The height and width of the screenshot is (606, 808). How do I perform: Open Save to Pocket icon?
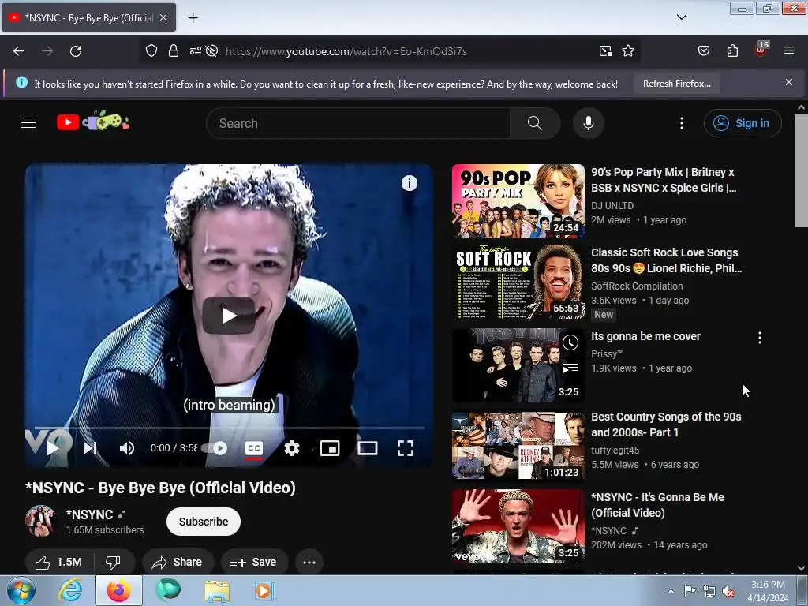pos(703,50)
